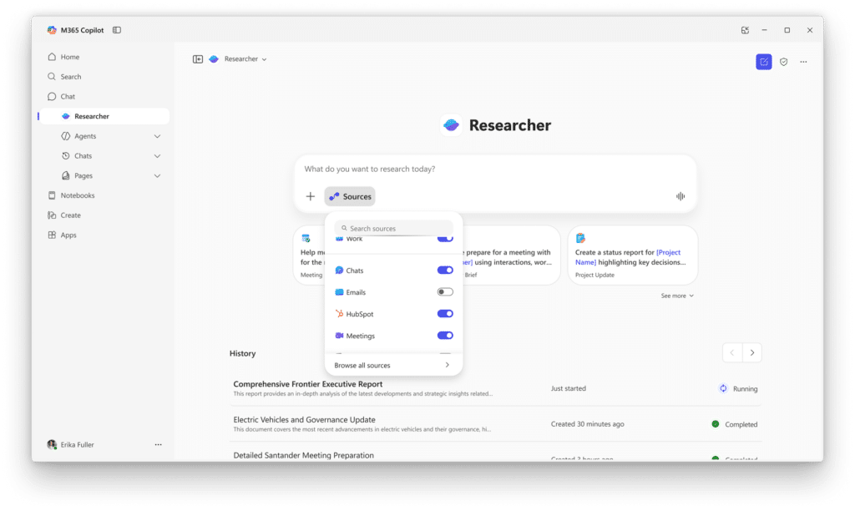Click the microphone icon in the research prompt box
The width and height of the screenshot is (855, 506).
(680, 195)
